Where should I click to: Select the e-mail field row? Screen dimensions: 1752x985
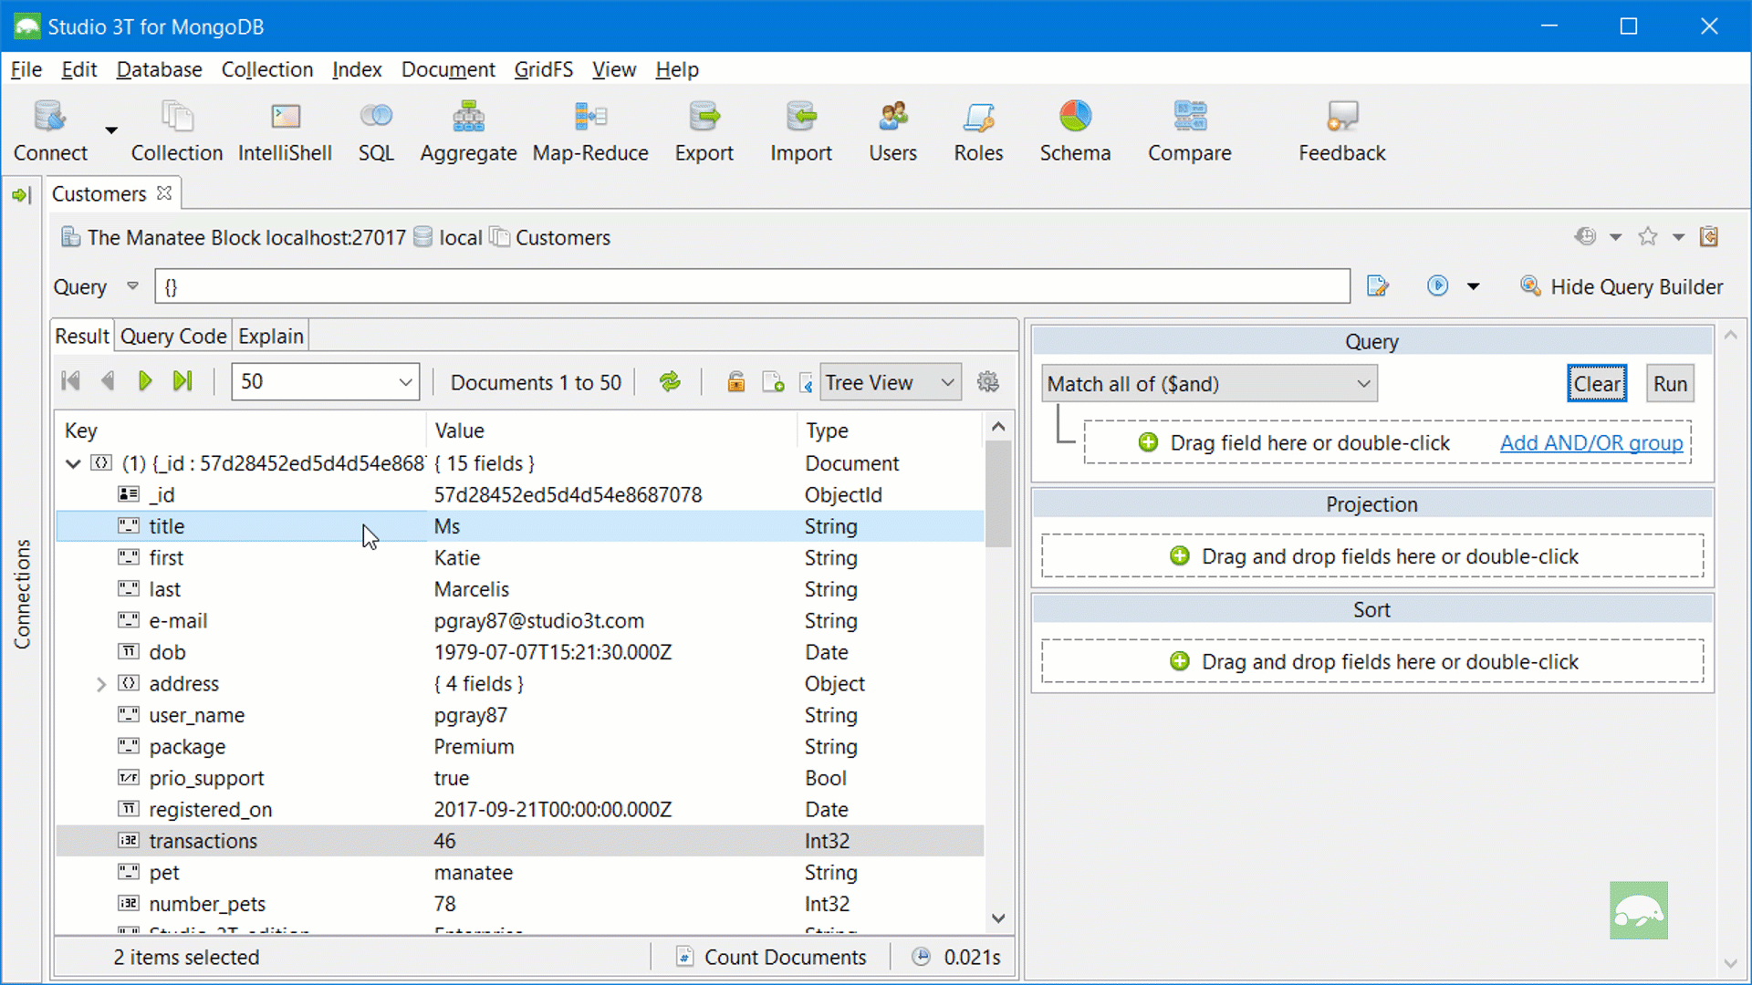point(520,621)
